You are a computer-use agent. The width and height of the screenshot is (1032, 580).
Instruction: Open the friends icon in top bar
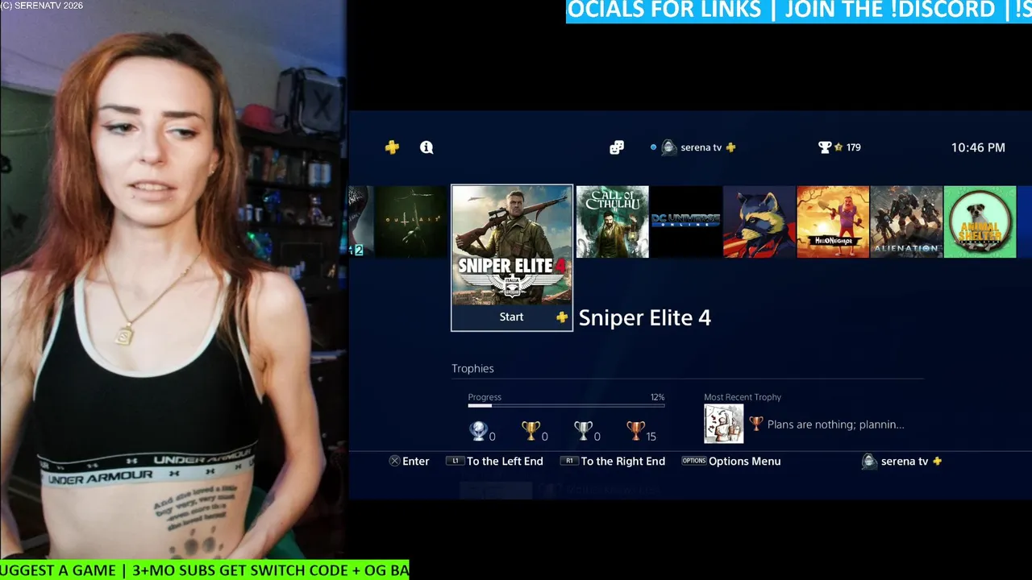coord(617,147)
